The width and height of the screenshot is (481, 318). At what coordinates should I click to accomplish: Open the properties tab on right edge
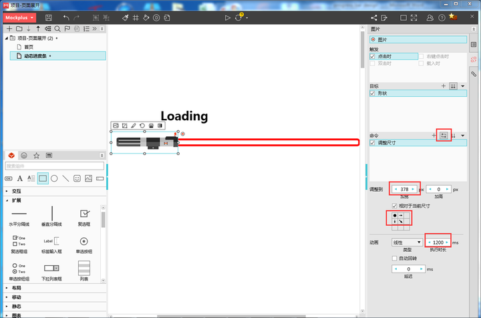point(474,45)
